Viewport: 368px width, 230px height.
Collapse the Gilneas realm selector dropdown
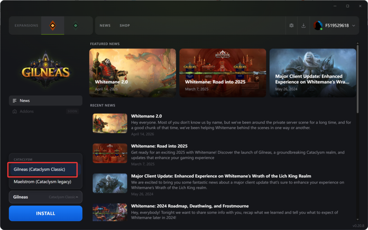pyautogui.click(x=46, y=197)
